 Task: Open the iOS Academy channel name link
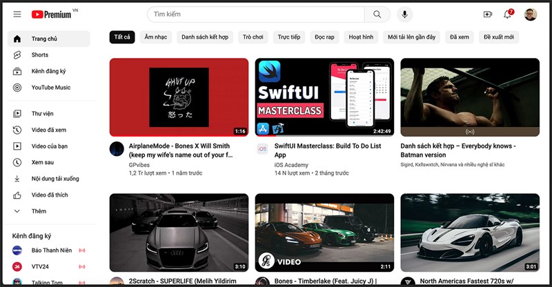[291, 165]
